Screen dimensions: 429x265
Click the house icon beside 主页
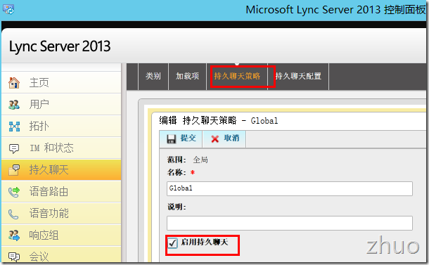pyautogui.click(x=14, y=82)
